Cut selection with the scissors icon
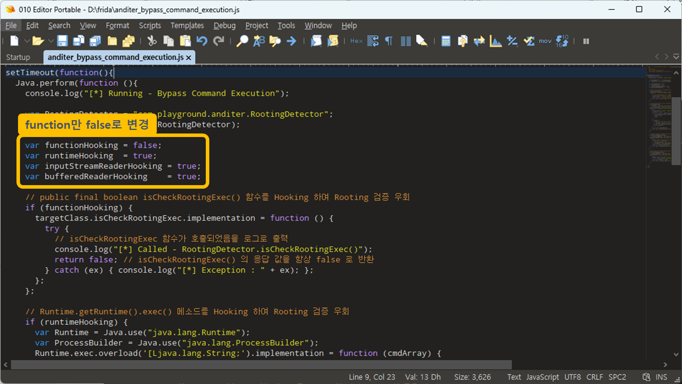Viewport: 682px width, 384px height. (152, 41)
